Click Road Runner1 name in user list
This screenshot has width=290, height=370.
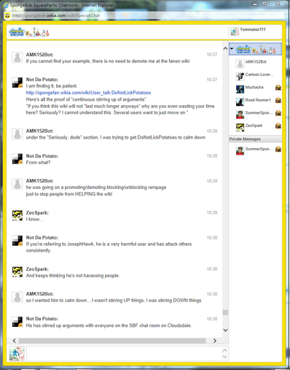[258, 100]
